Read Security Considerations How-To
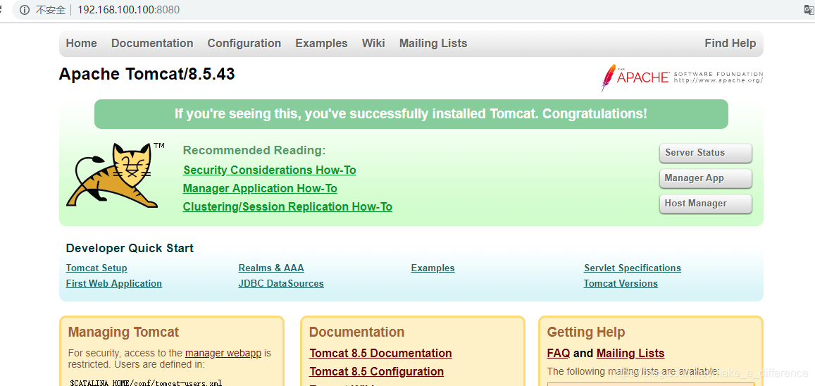The width and height of the screenshot is (815, 386). click(270, 170)
